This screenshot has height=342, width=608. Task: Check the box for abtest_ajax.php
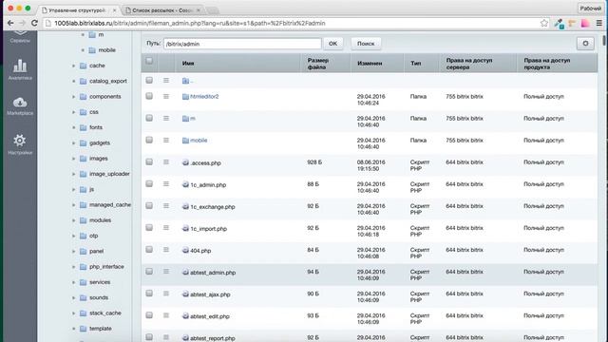(x=149, y=294)
